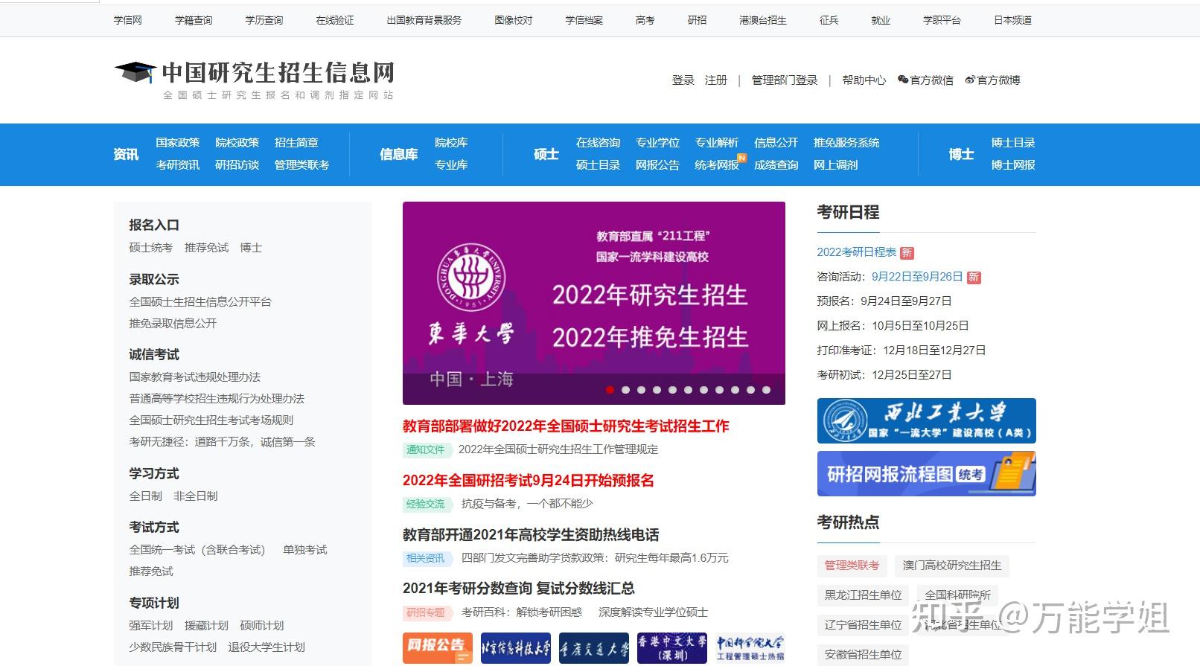Open 招生简章 in the blue nav
The image size is (1200, 666).
[296, 143]
